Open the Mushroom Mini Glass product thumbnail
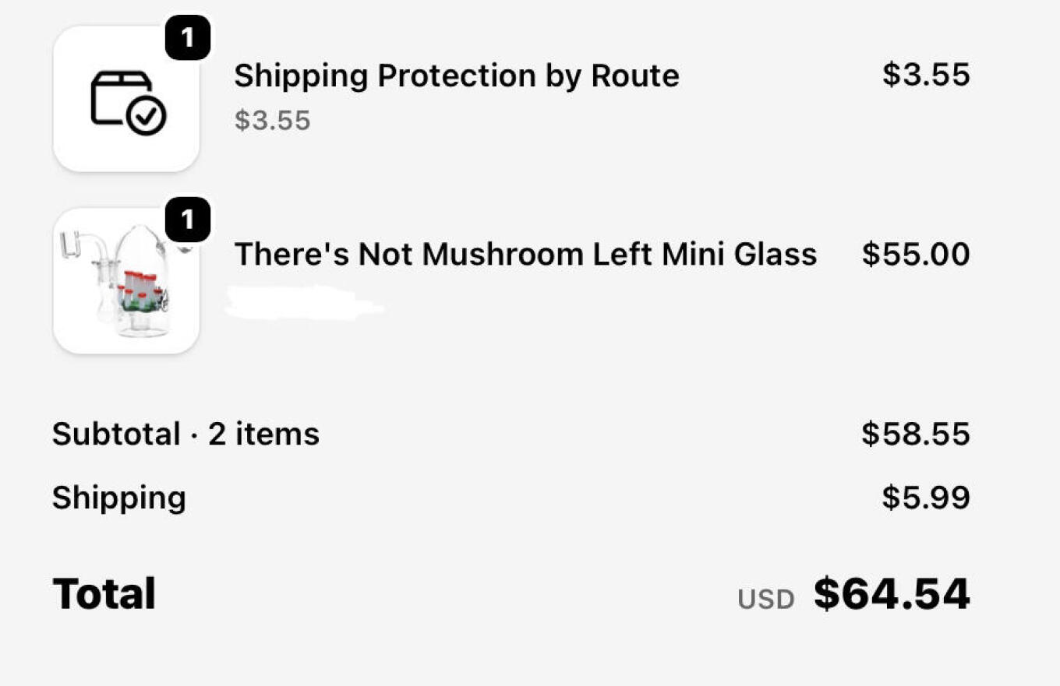1060x686 pixels. point(125,281)
